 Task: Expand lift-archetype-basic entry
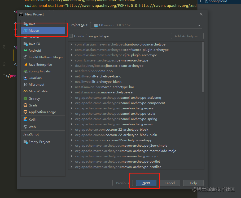coord(71,76)
